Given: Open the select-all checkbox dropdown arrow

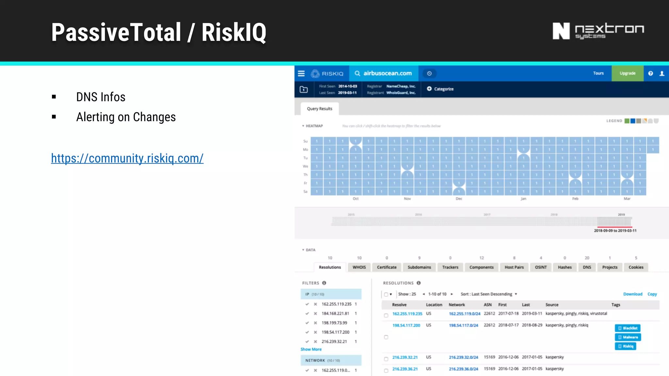Looking at the screenshot, I should pyautogui.click(x=391, y=294).
